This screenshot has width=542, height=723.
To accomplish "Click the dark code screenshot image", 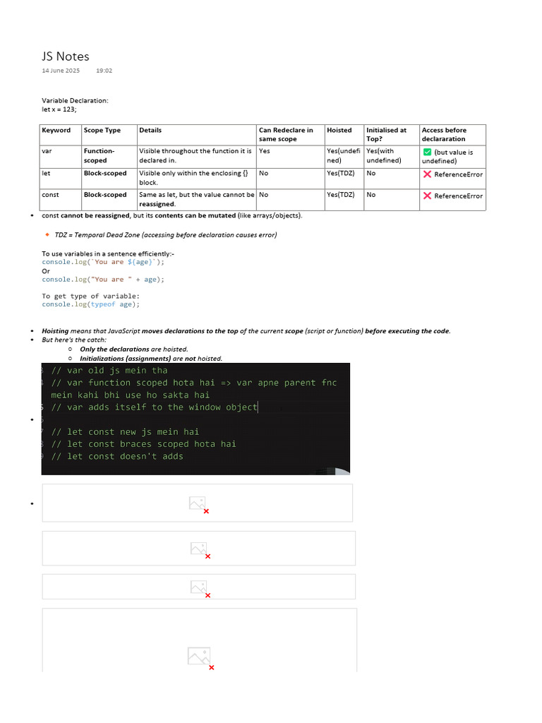I will pos(195,419).
